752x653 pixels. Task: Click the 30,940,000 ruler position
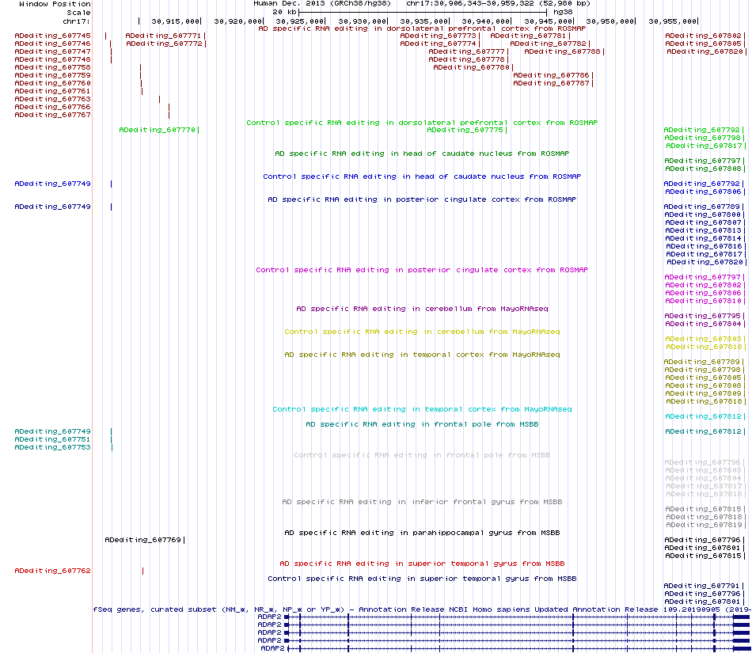(487, 21)
